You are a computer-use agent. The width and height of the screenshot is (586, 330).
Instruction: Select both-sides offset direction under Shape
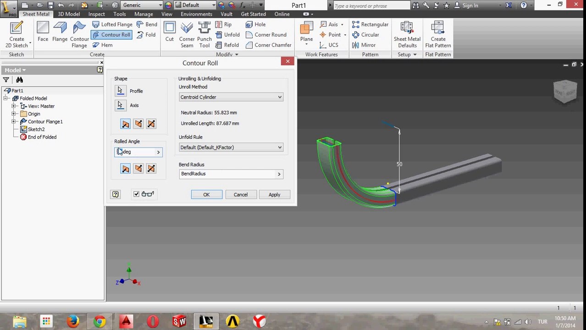click(151, 124)
